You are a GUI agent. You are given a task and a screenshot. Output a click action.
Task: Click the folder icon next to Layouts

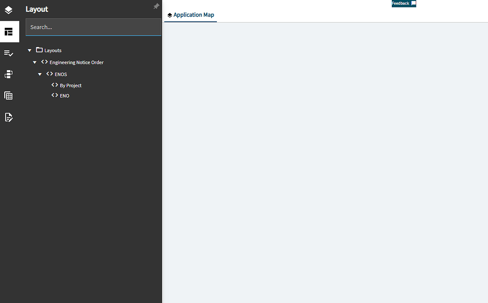point(39,49)
